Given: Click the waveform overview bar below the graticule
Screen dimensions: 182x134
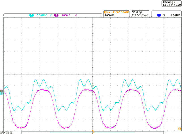Looking at the screenshot, I should click(x=57, y=132).
